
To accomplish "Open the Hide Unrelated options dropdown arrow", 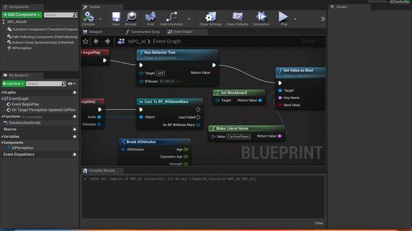I will pyautogui.click(x=189, y=19).
